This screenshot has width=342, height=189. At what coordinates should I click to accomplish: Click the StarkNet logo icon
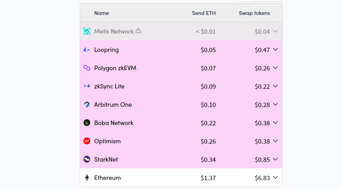click(87, 160)
